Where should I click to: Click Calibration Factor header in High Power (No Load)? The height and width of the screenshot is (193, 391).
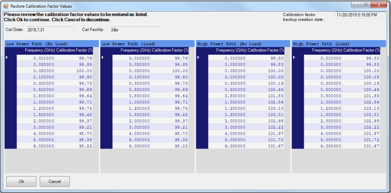coord(266,51)
